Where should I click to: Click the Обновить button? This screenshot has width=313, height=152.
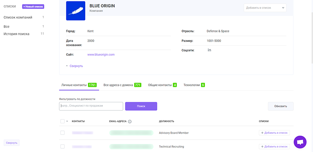(x=281, y=106)
